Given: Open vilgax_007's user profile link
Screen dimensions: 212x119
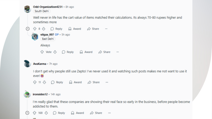Looking at the screenshot, I should (x=47, y=34).
